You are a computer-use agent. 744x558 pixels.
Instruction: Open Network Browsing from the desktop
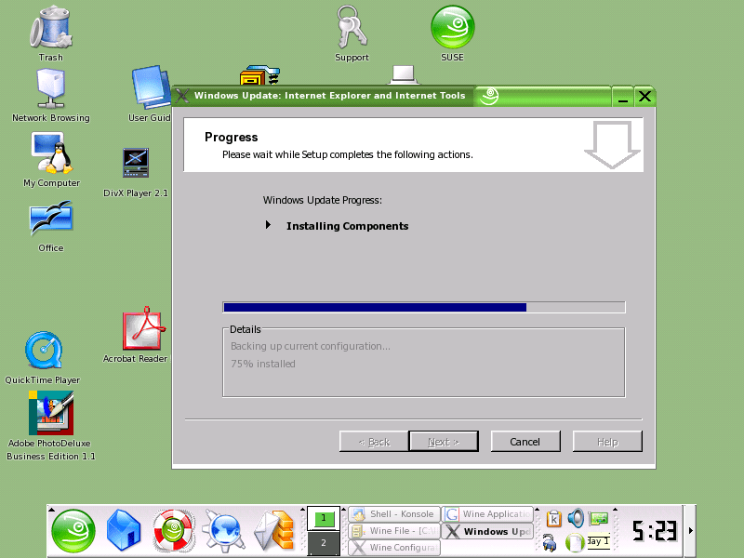click(x=51, y=88)
